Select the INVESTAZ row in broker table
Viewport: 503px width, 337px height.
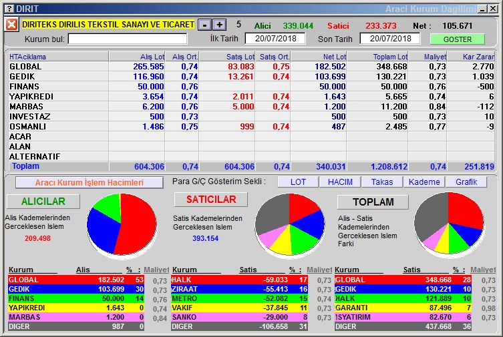coord(251,116)
